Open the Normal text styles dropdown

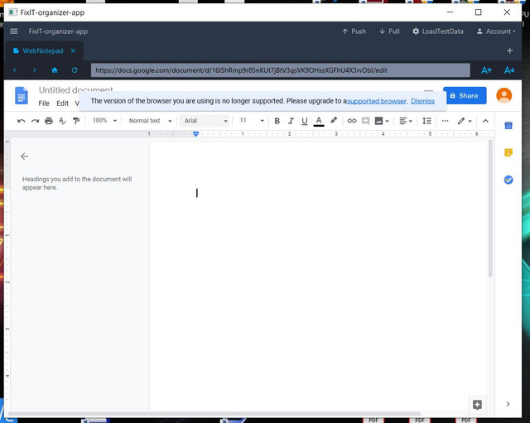151,121
